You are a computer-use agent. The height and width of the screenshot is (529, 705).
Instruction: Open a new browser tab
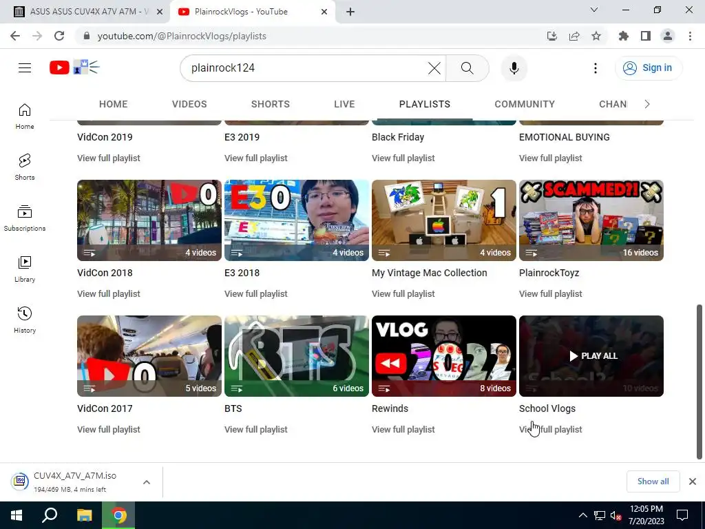tap(350, 12)
